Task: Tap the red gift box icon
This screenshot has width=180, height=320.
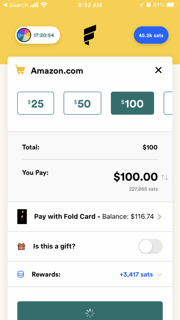Action: coord(21,246)
